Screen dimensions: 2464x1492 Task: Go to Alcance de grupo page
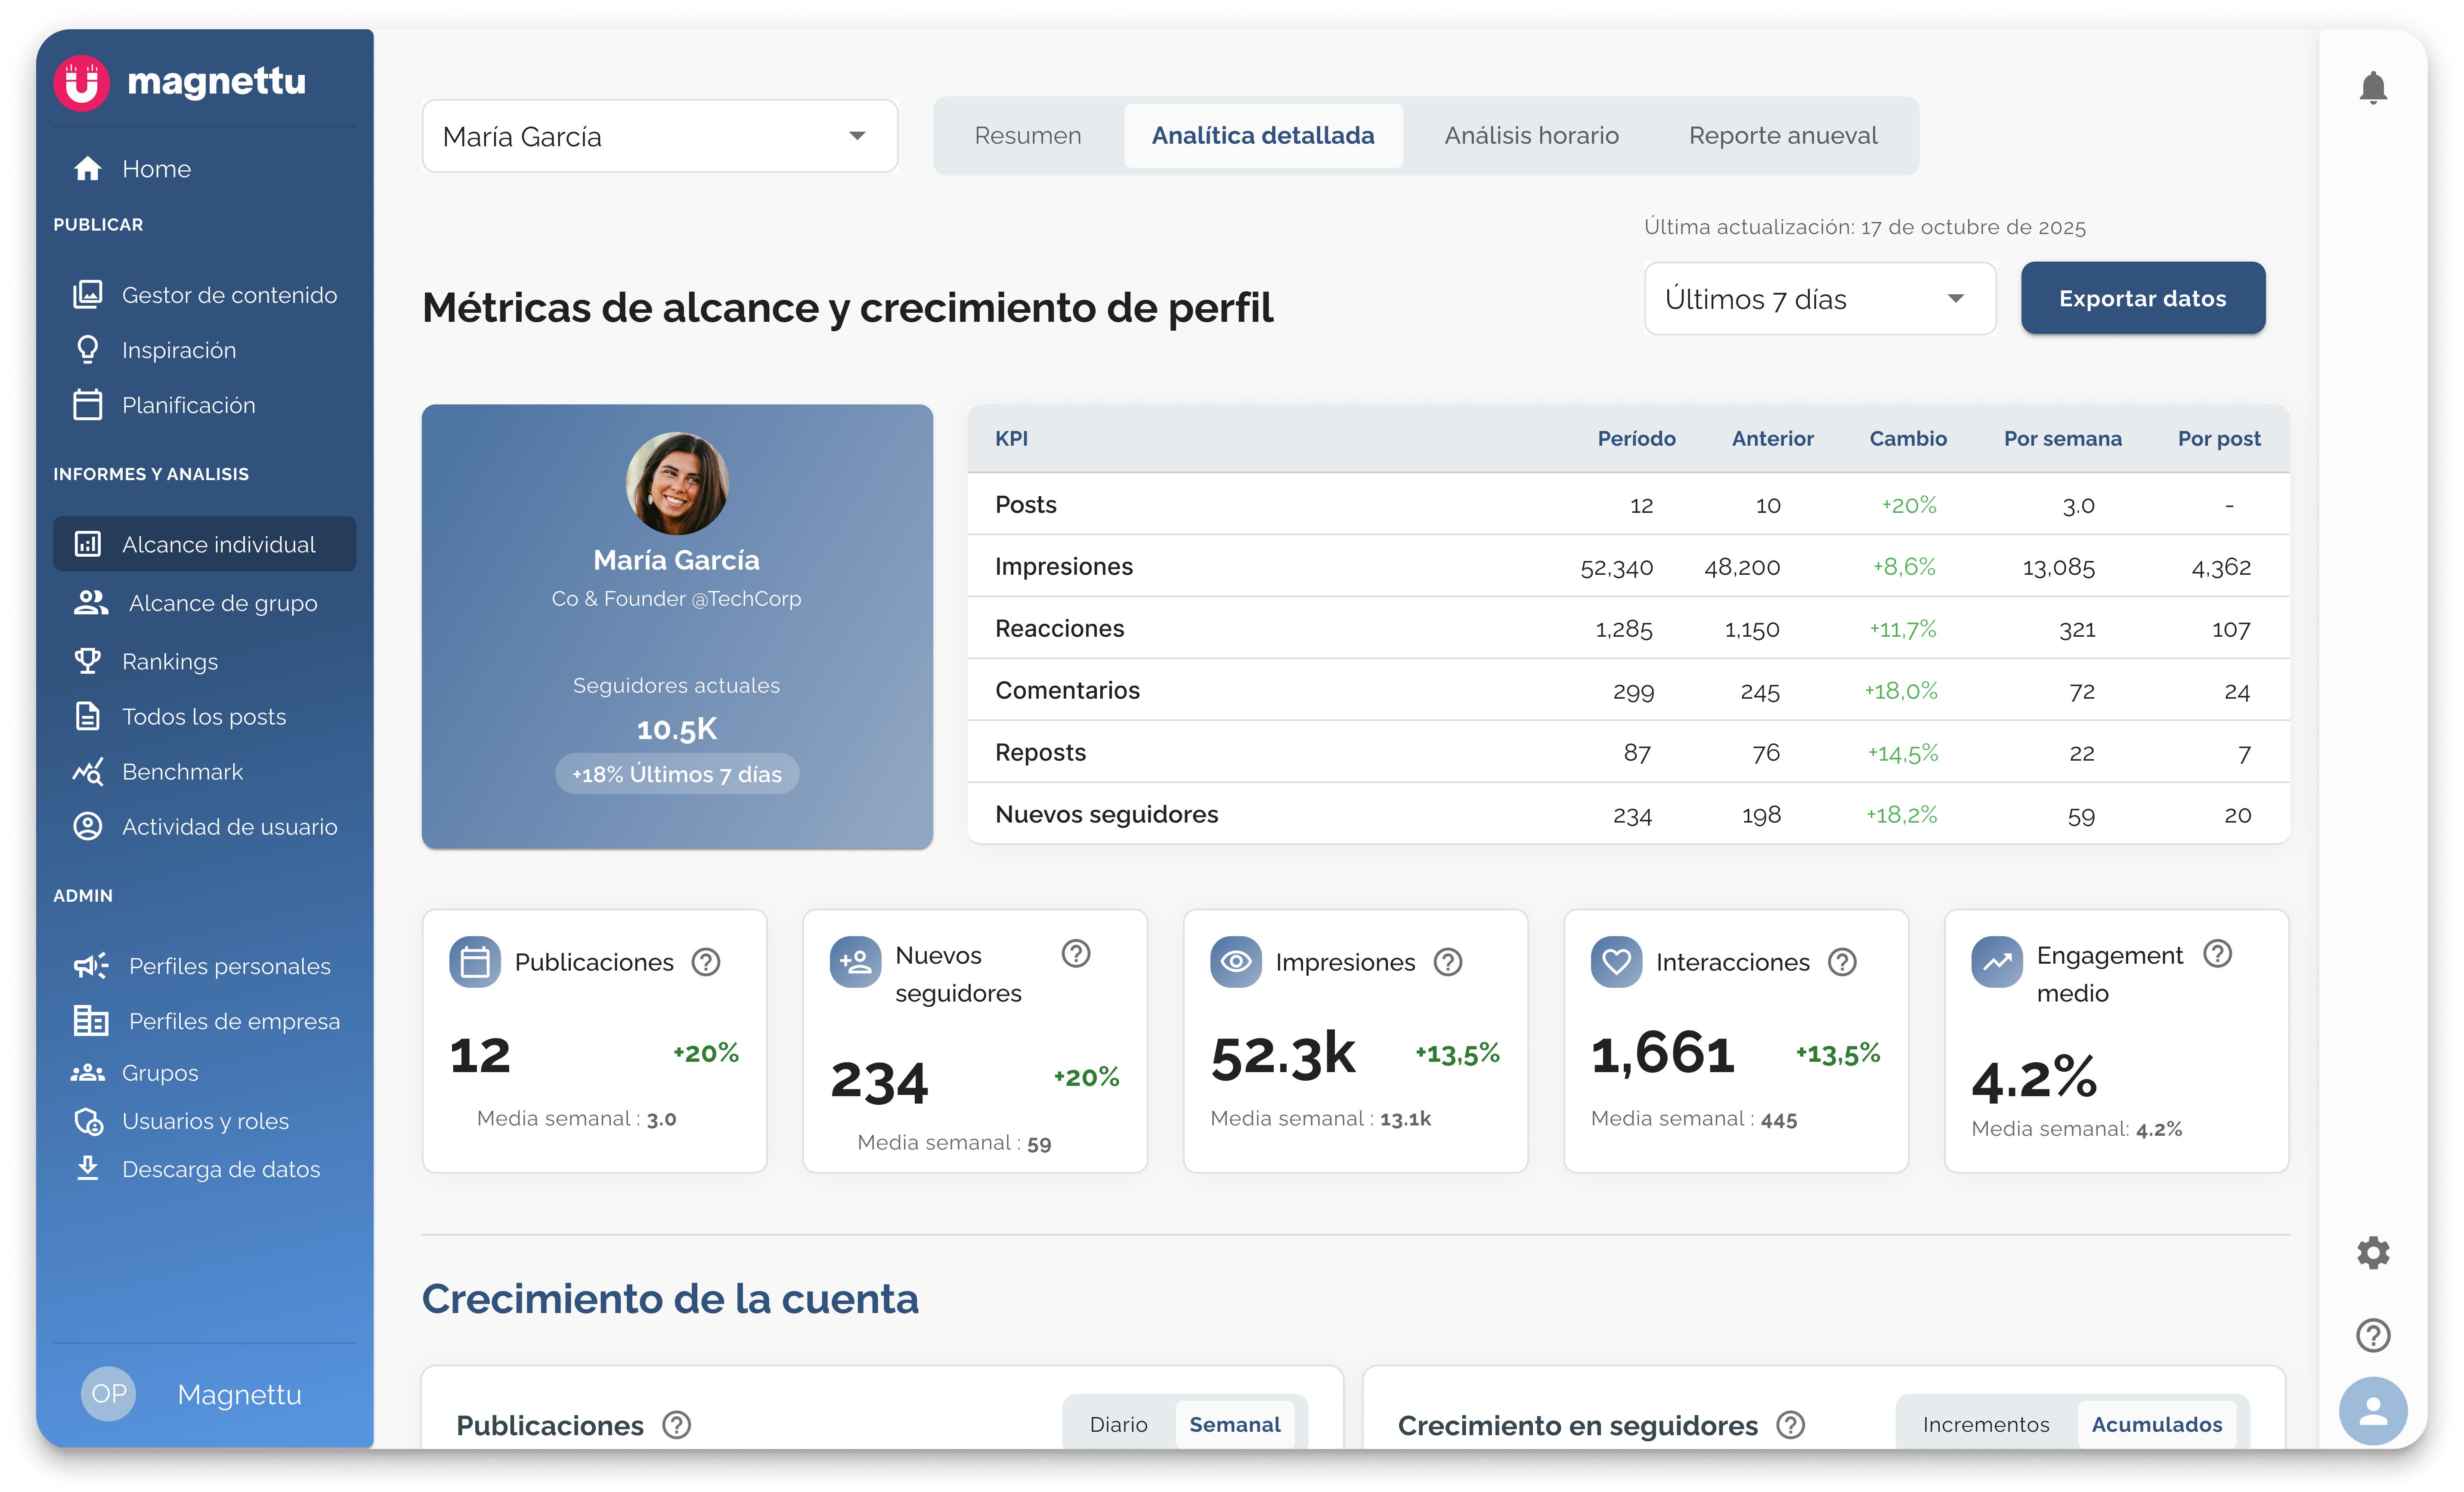tap(222, 603)
